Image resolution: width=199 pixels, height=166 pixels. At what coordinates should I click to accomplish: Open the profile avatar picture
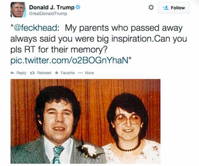pos(18,10)
